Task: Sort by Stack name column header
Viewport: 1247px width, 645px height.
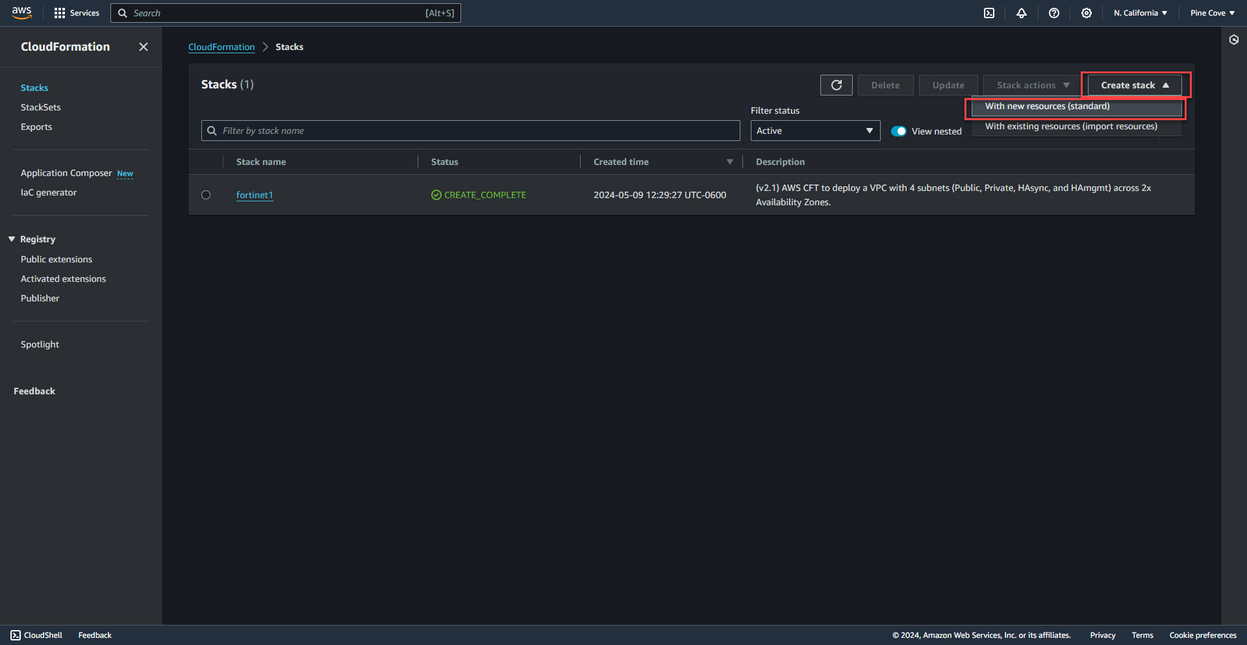Action: point(261,162)
